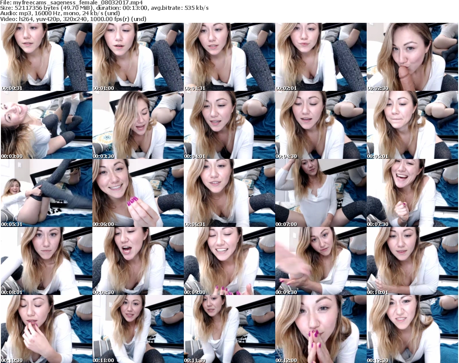
Task: Select thumbnail with timestamp 00:04:30
Action: [x=320, y=125]
